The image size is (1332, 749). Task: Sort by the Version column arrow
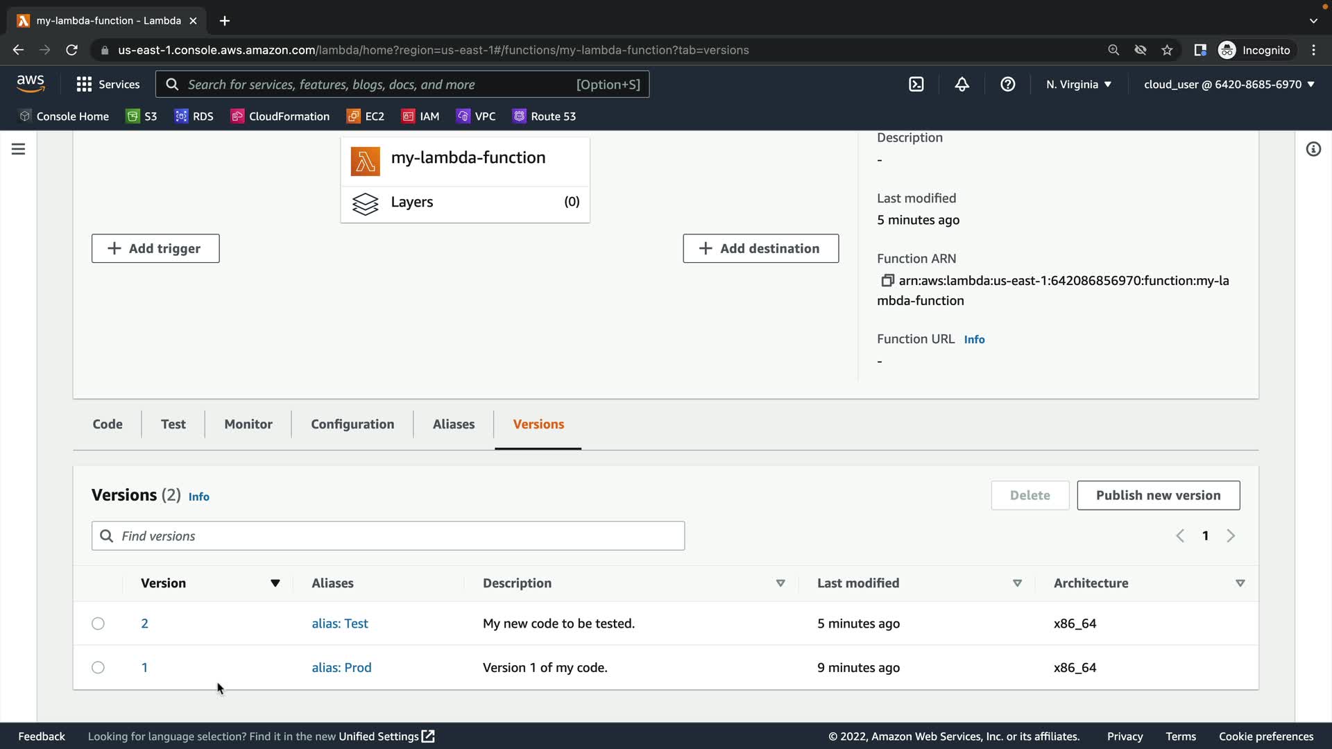pos(275,583)
